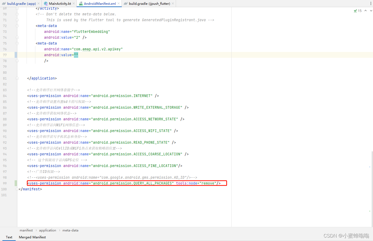Screen dimensions: 373x241
Task: Click the flutterEmbedding name value
Action: click(x=91, y=32)
